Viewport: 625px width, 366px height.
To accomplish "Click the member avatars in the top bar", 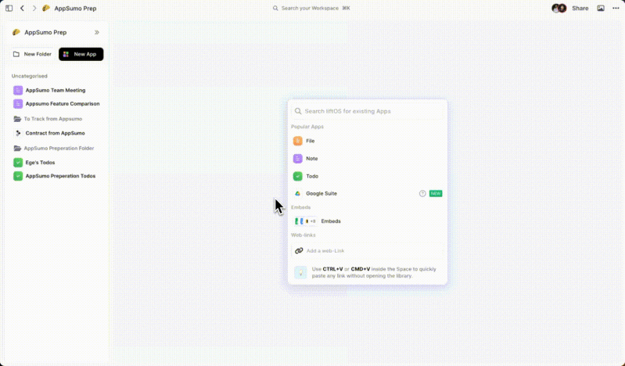I will tap(559, 8).
